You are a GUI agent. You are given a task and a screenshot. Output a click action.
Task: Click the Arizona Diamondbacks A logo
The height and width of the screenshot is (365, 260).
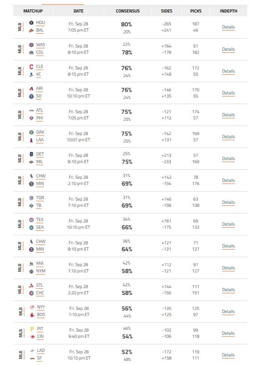tap(31, 89)
